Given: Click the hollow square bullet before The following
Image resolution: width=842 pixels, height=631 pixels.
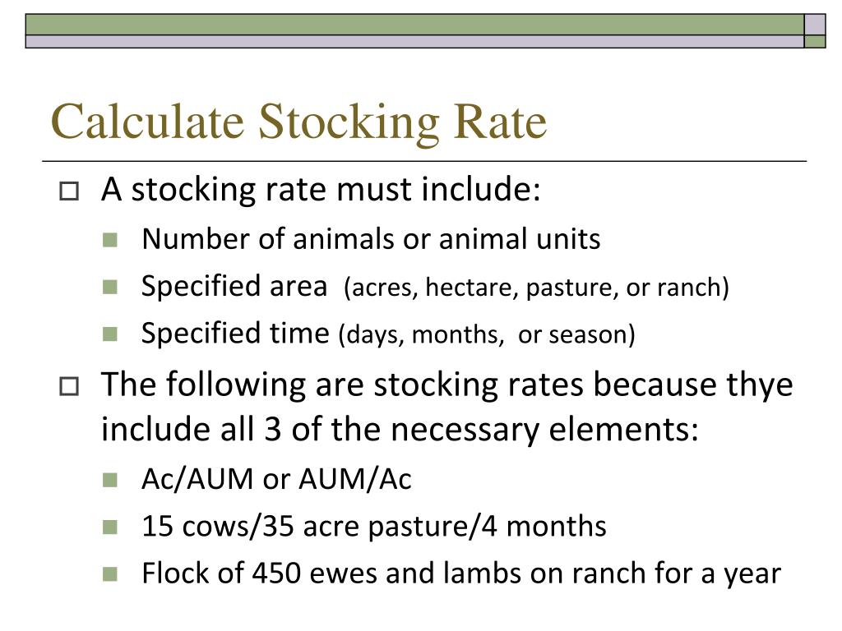Looking at the screenshot, I should tap(69, 386).
